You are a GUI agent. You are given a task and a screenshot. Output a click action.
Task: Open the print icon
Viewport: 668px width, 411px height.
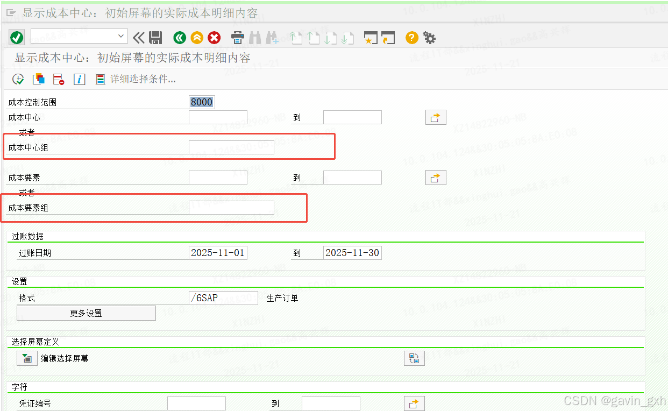tap(237, 38)
